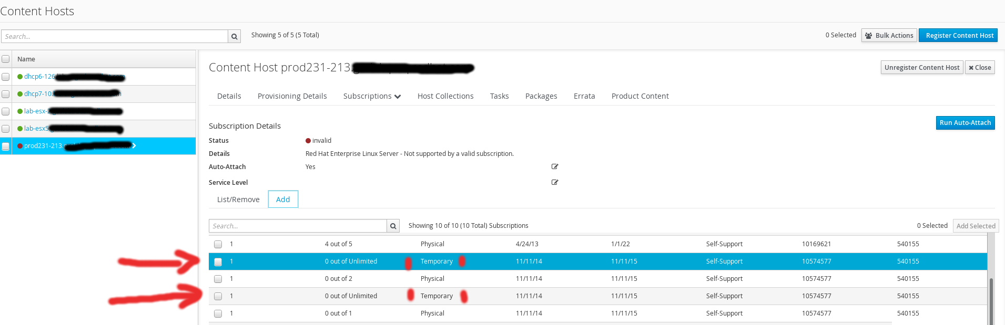Open Bulk Actions with the users icon
This screenshot has width=1005, height=325.
pyautogui.click(x=889, y=36)
